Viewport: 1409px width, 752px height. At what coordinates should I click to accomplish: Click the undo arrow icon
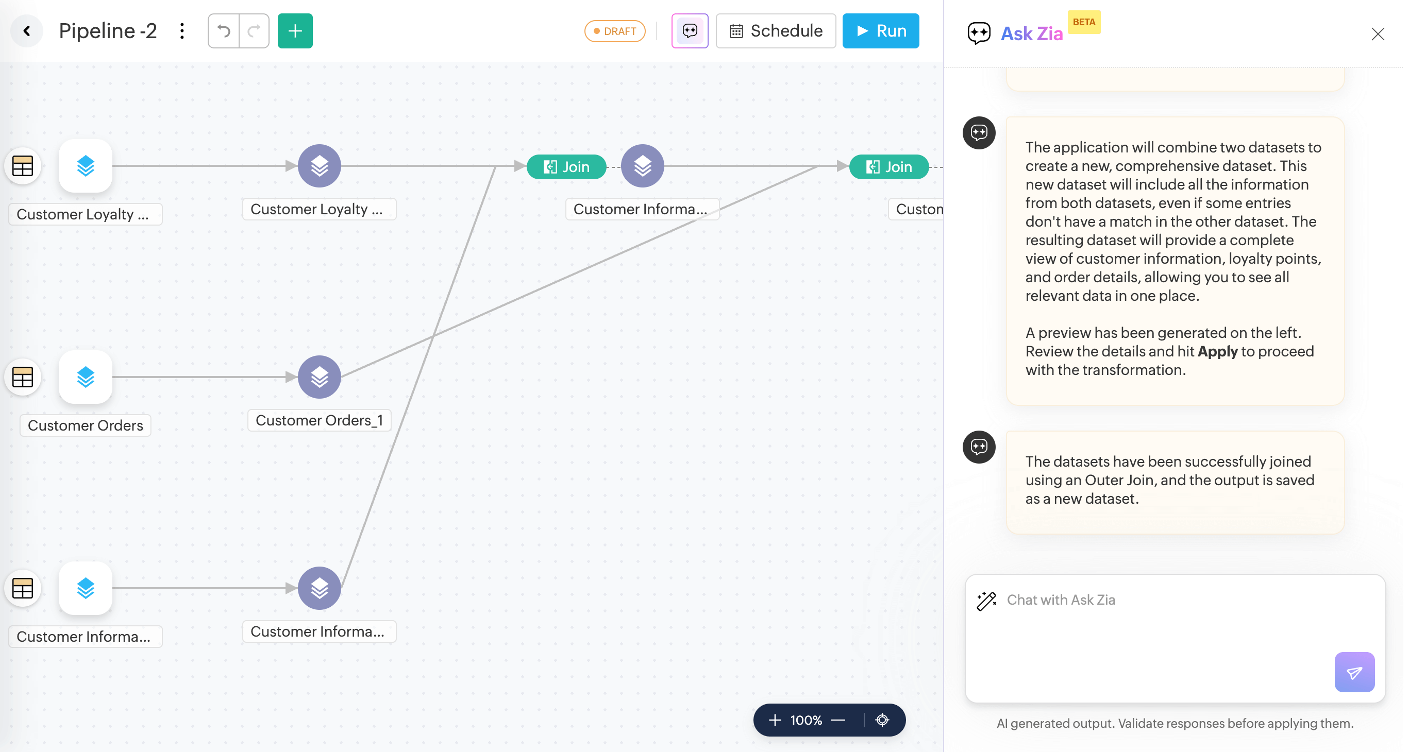pyautogui.click(x=224, y=31)
